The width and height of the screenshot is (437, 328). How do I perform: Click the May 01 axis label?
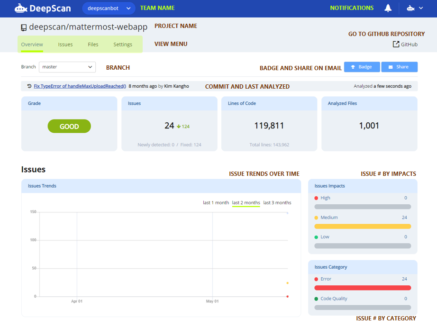point(212,301)
